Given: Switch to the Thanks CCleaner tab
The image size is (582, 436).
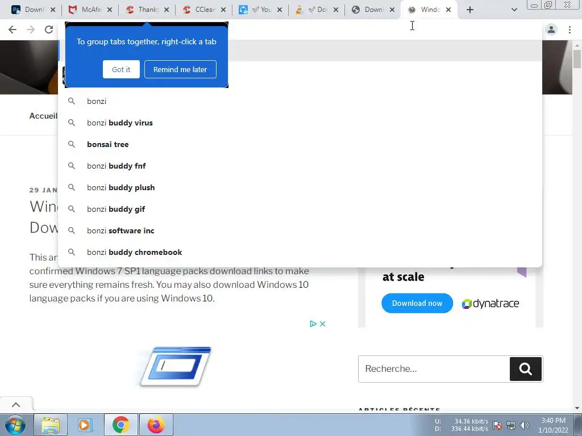Looking at the screenshot, I should 142,10.
